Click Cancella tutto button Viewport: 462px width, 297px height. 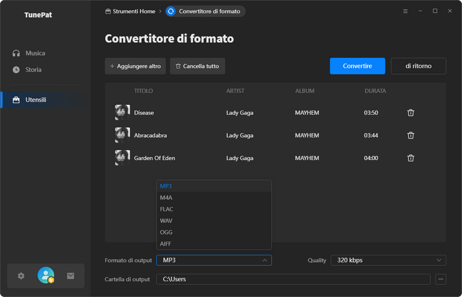pos(198,66)
